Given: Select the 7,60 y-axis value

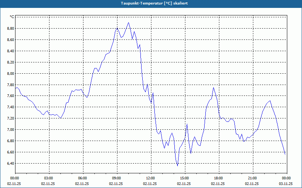Looking at the screenshot, I should point(10,96).
